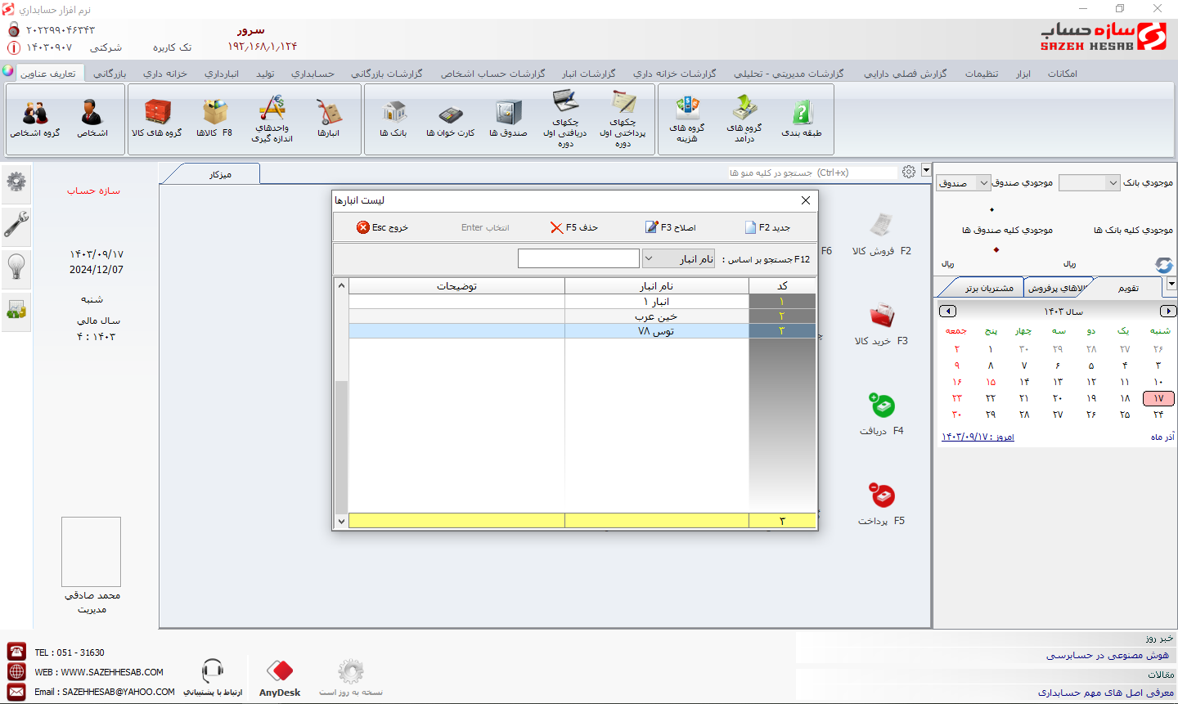Open the انبارها warehouses ribbon icon
This screenshot has height=704, width=1178.
point(328,119)
